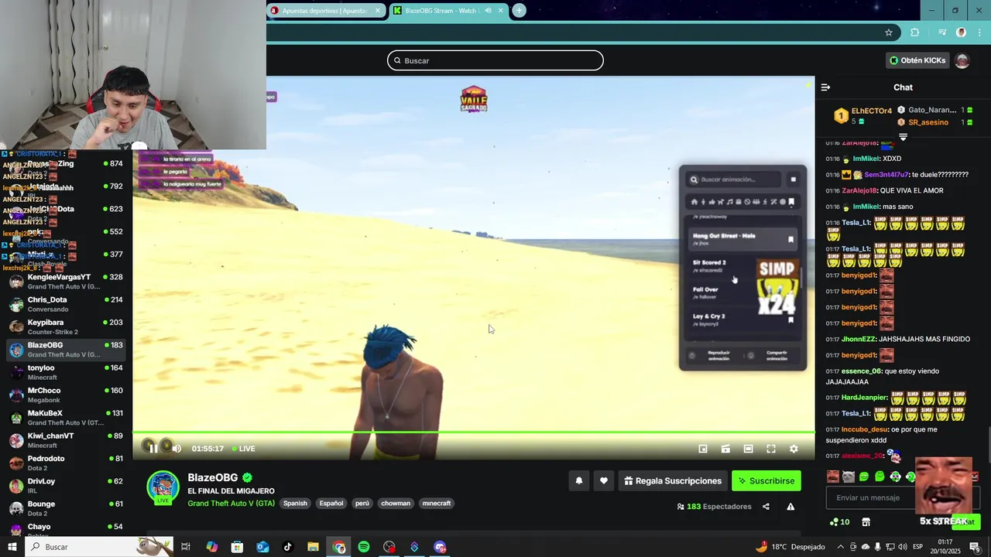Open File Explorer from the taskbar
The image size is (991, 557).
[x=314, y=547]
